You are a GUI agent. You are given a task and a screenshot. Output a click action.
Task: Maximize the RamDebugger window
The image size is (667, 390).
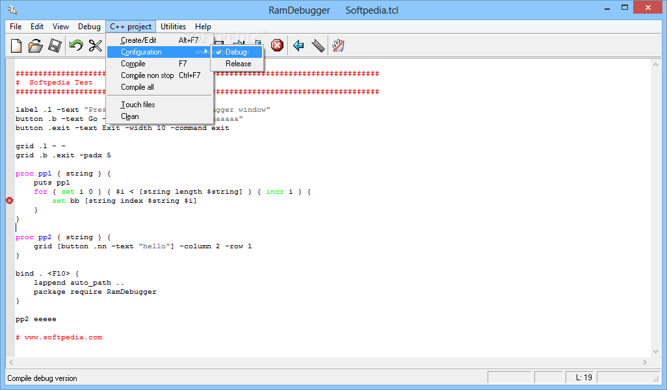click(x=625, y=8)
